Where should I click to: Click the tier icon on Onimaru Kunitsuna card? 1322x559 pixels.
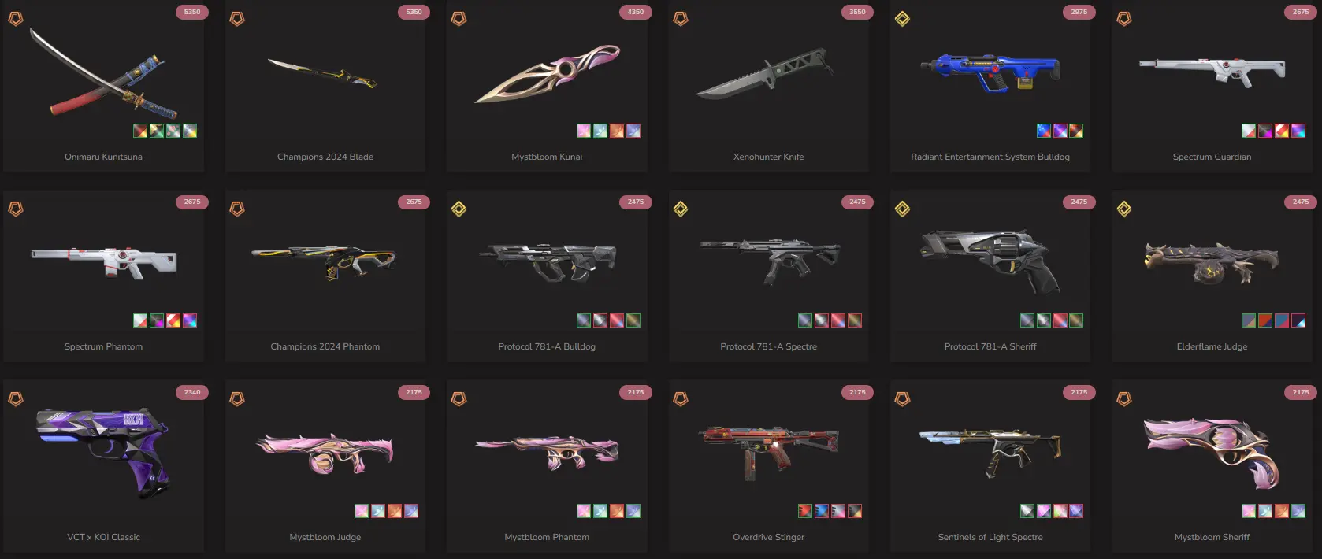[x=16, y=18]
